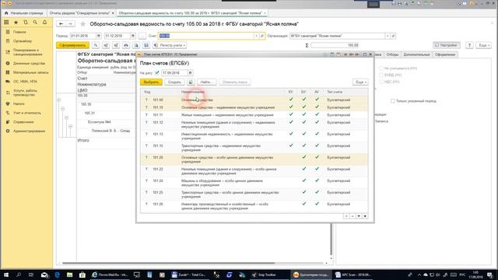Click open icon next to Организация field
The height and width of the screenshot is (280, 498).
[393, 36]
